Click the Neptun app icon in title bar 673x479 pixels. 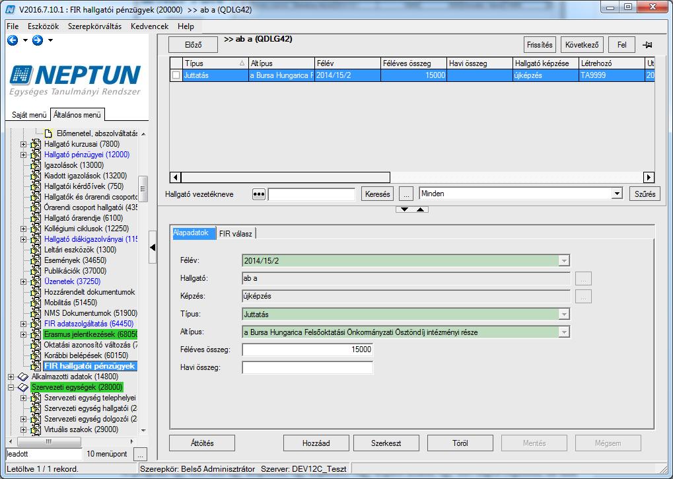click(x=11, y=9)
